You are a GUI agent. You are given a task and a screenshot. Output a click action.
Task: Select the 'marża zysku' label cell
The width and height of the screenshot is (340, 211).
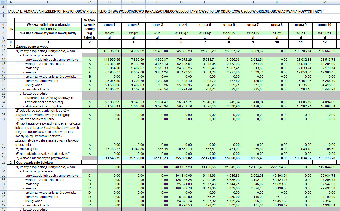[x=48, y=149]
